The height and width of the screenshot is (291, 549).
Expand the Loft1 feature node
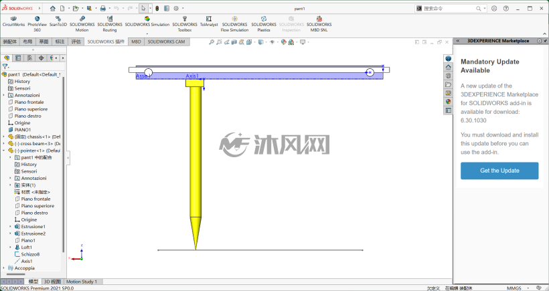click(10, 248)
